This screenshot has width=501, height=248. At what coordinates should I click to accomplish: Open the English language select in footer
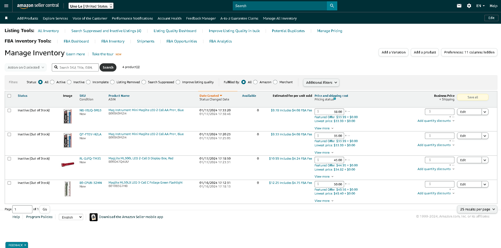click(x=71, y=217)
